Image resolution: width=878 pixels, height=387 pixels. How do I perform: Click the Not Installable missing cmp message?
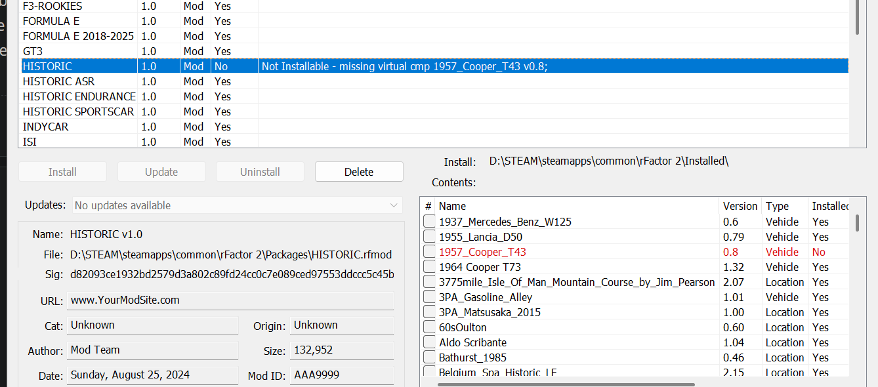pyautogui.click(x=404, y=66)
